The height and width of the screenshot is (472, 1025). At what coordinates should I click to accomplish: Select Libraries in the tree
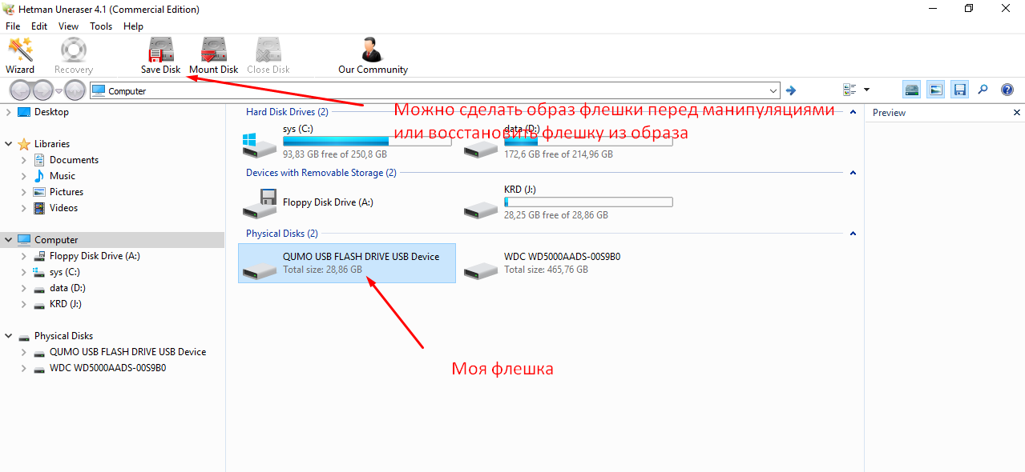tap(52, 144)
